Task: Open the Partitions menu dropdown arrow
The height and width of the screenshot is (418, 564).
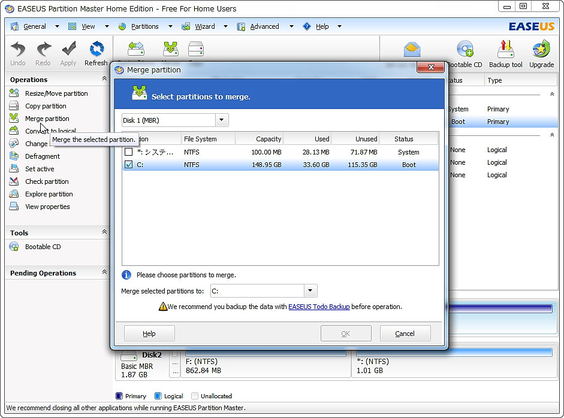Action: coord(170,26)
